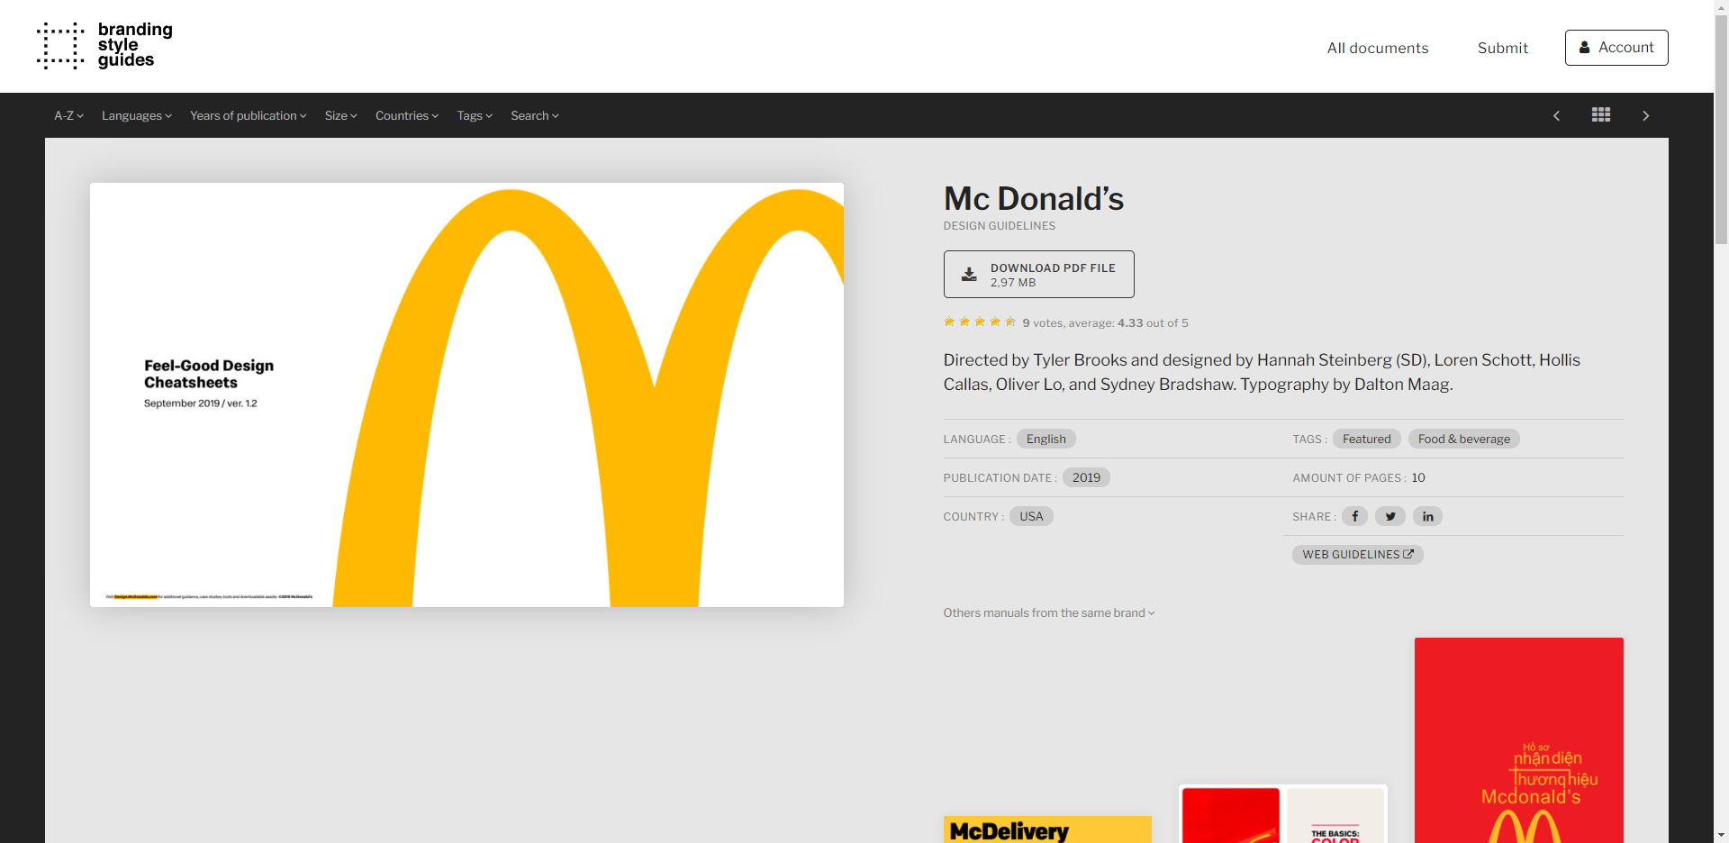
Task: Filter by 2019 publication date
Action: click(1086, 477)
